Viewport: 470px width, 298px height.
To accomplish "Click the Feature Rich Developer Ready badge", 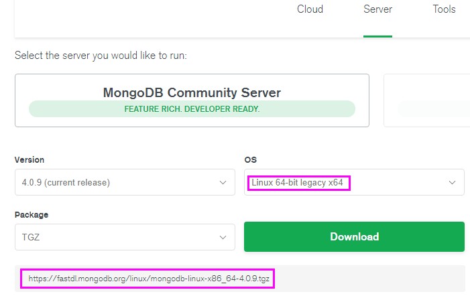I will (192, 108).
